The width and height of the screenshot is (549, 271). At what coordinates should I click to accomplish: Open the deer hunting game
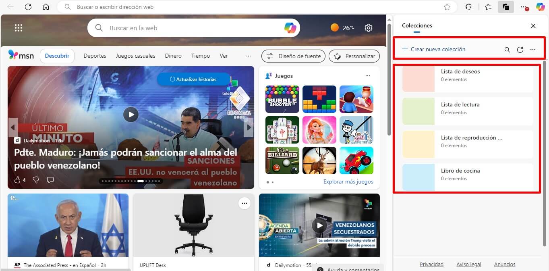[x=319, y=161]
